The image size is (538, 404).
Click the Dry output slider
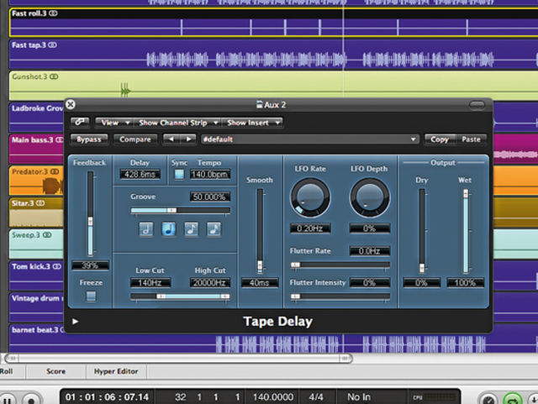tap(422, 231)
